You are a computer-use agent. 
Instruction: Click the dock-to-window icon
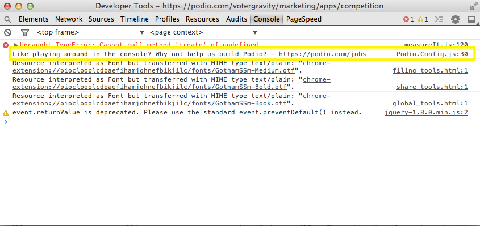pyautogui.click(x=471, y=20)
